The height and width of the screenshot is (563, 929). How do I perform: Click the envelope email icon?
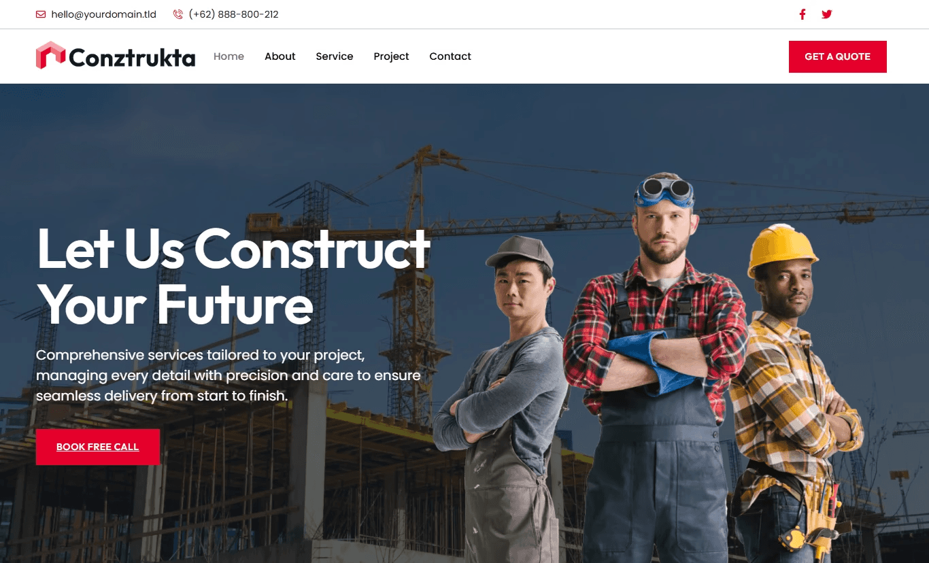pyautogui.click(x=41, y=14)
